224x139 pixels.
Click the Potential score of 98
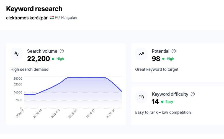click(156, 59)
